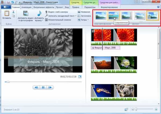Choose the Fade framed-border AutoMovie theme thumbnail
The width and height of the screenshot is (161, 114).
140,16
